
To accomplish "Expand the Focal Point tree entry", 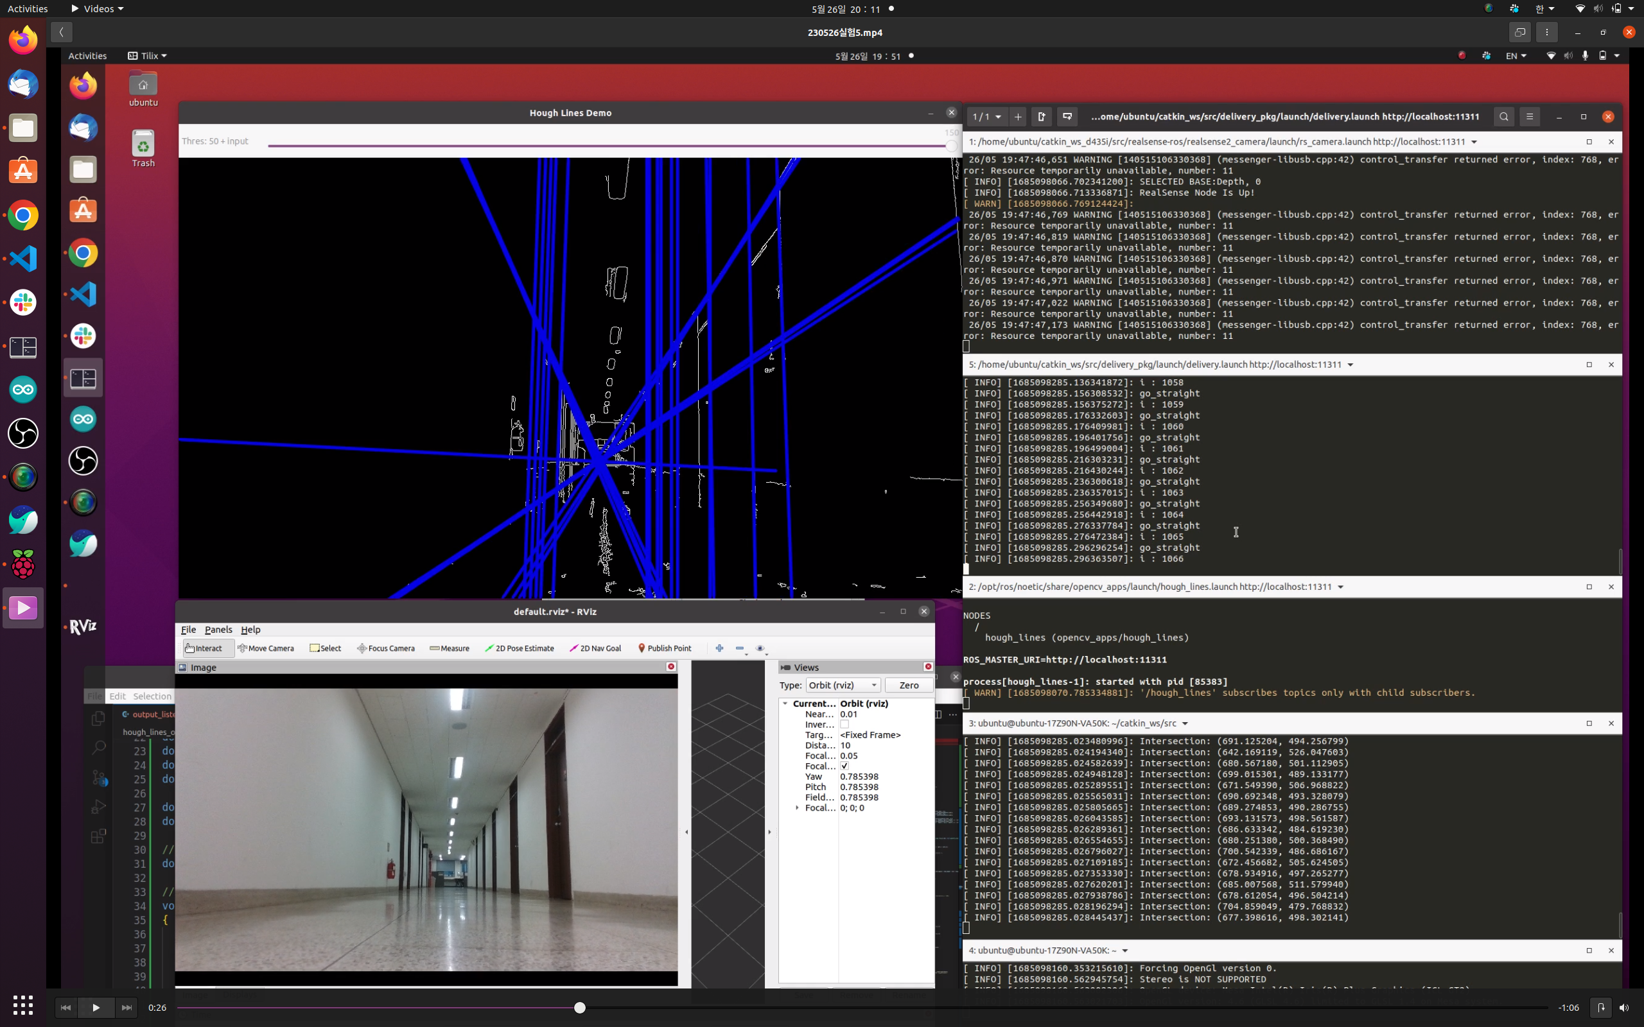I will click(x=797, y=807).
